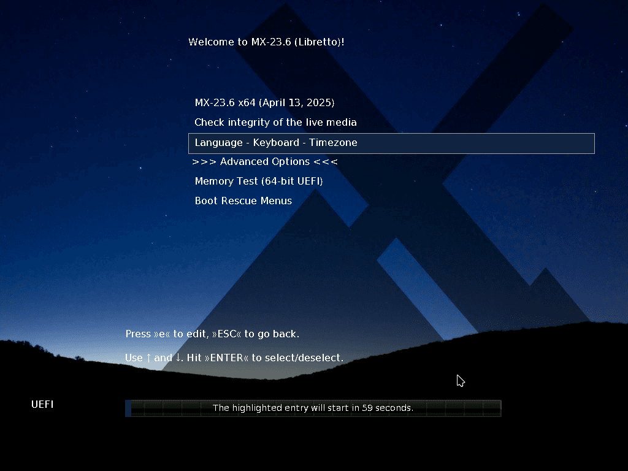Click the "Use ↑ and ↓" navigation hint

pyautogui.click(x=154, y=358)
